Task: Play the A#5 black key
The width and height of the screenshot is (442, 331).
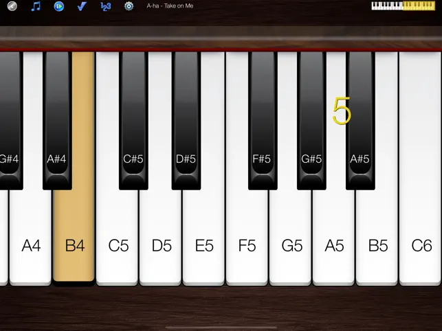Action: 360,121
